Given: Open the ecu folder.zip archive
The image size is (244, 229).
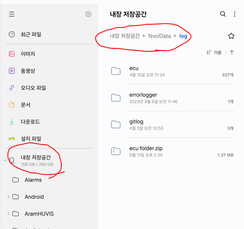Looking at the screenshot, I should click(x=172, y=151).
